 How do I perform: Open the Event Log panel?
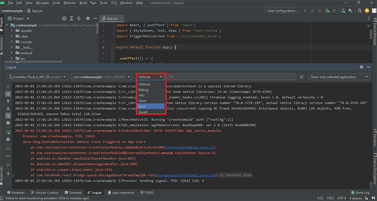[360, 193]
